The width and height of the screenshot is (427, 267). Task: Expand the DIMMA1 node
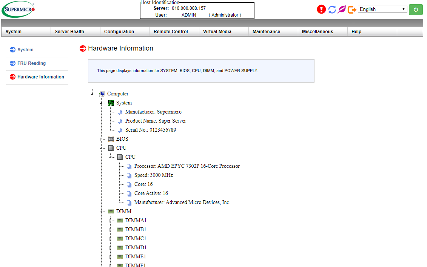[x=110, y=221]
